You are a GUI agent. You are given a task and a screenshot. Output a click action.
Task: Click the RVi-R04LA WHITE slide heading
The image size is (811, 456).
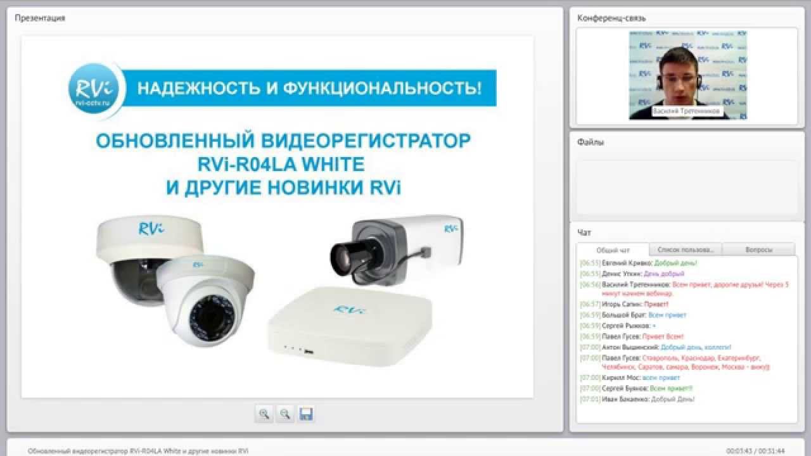point(281,164)
